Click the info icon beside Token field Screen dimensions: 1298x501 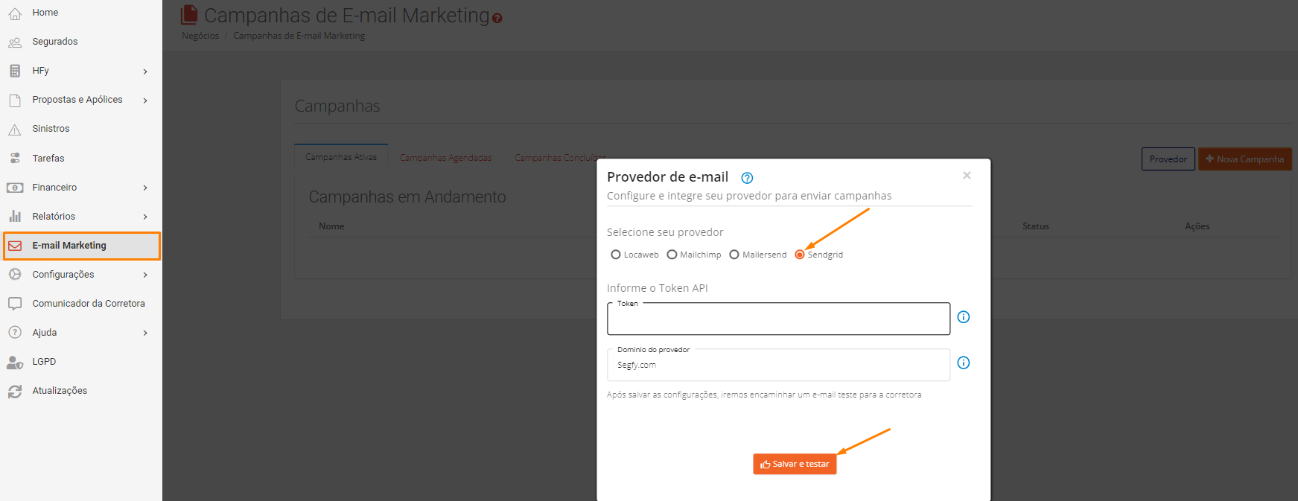(963, 317)
